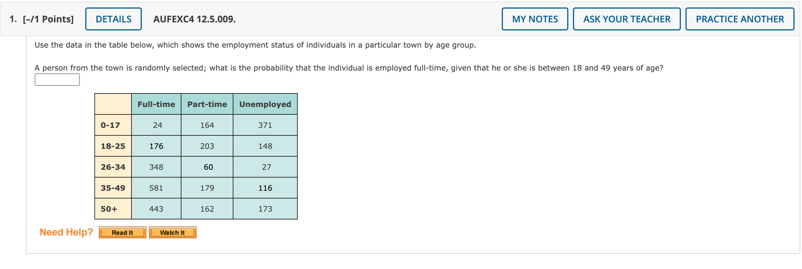Click PRACTICE ANOTHER button
Screen dimensions: 802x269
point(740,19)
